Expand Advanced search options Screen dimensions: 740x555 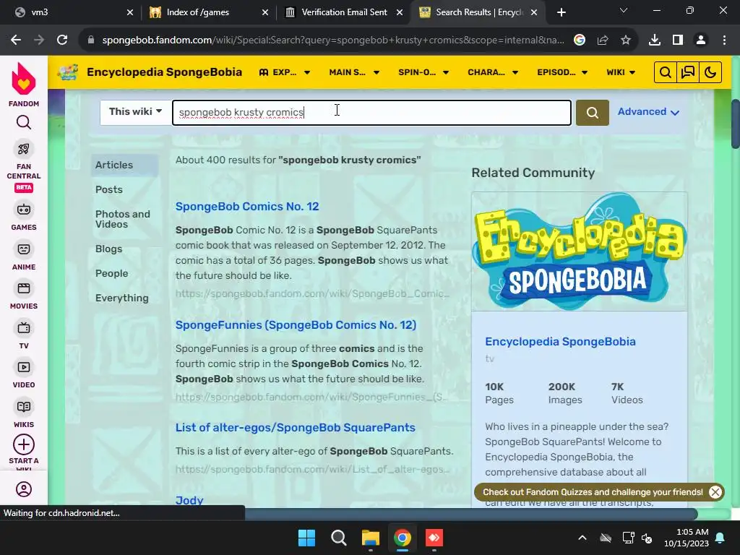tap(648, 112)
